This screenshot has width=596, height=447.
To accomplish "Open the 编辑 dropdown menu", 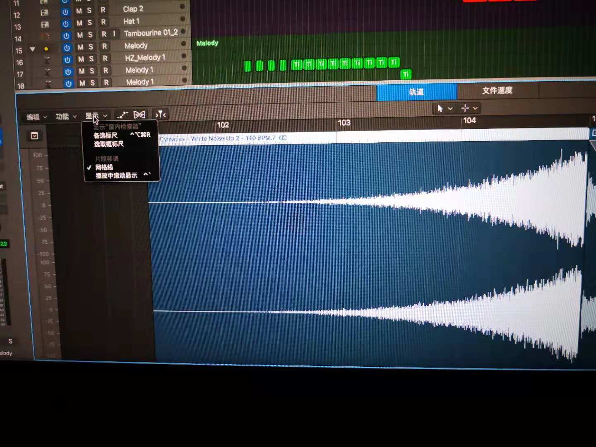I will 36,117.
